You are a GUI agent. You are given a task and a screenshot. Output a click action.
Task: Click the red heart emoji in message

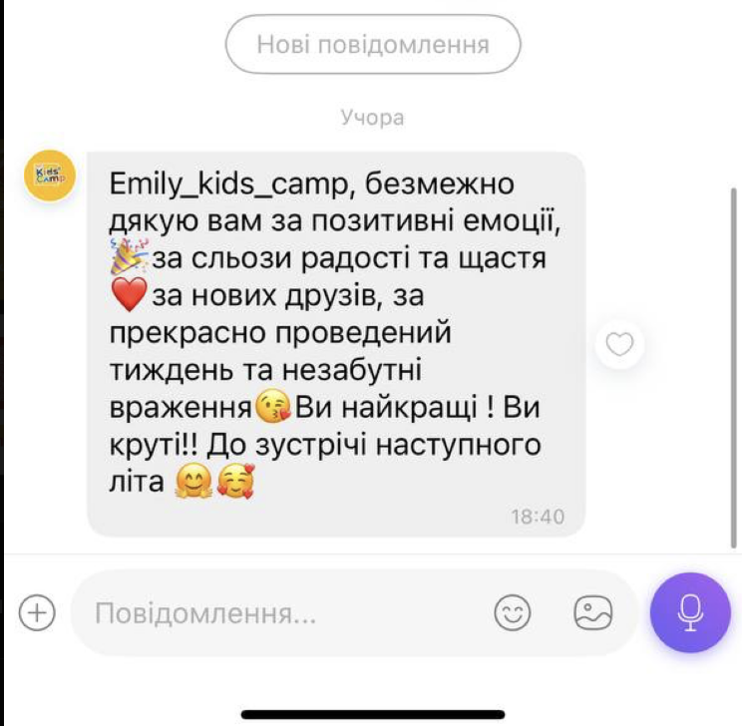[129, 295]
